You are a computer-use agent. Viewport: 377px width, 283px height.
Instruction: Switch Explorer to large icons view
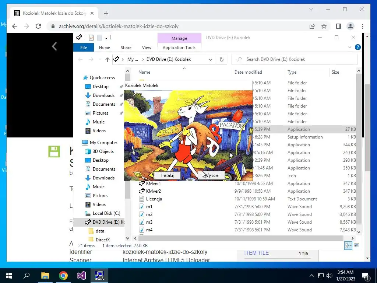(x=356, y=245)
